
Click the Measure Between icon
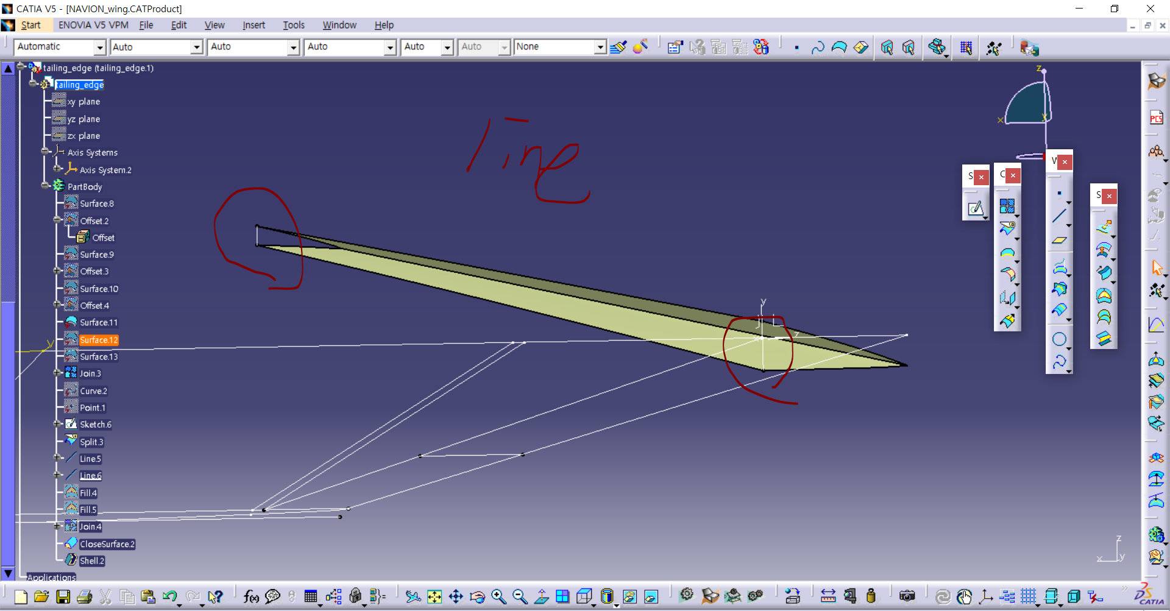828,596
